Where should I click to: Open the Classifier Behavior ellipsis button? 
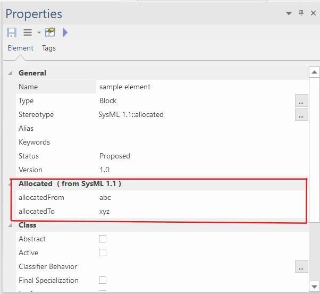pos(301,266)
